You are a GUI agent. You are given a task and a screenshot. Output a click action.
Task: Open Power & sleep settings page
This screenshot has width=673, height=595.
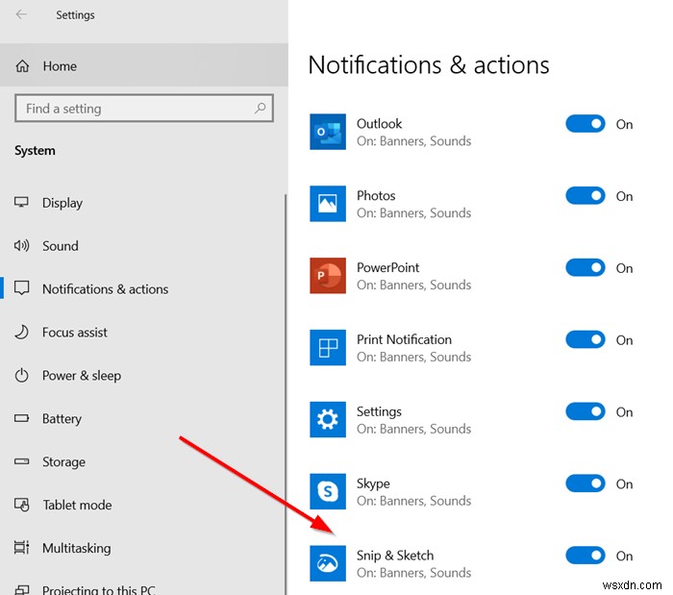pyautogui.click(x=142, y=376)
